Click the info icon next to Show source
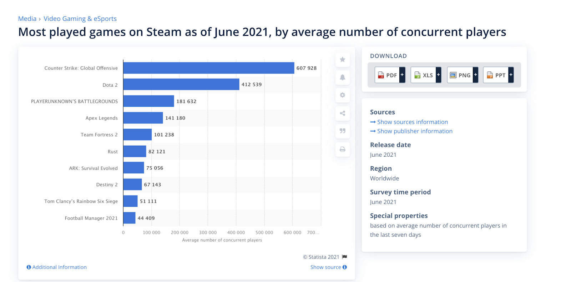 345,267
